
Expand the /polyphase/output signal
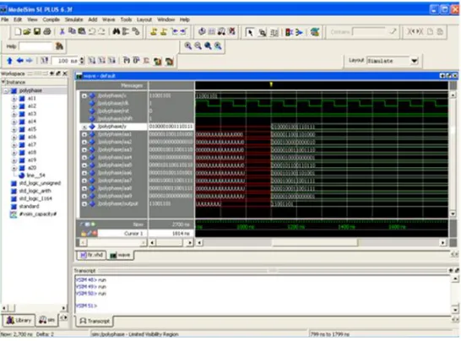[84, 203]
